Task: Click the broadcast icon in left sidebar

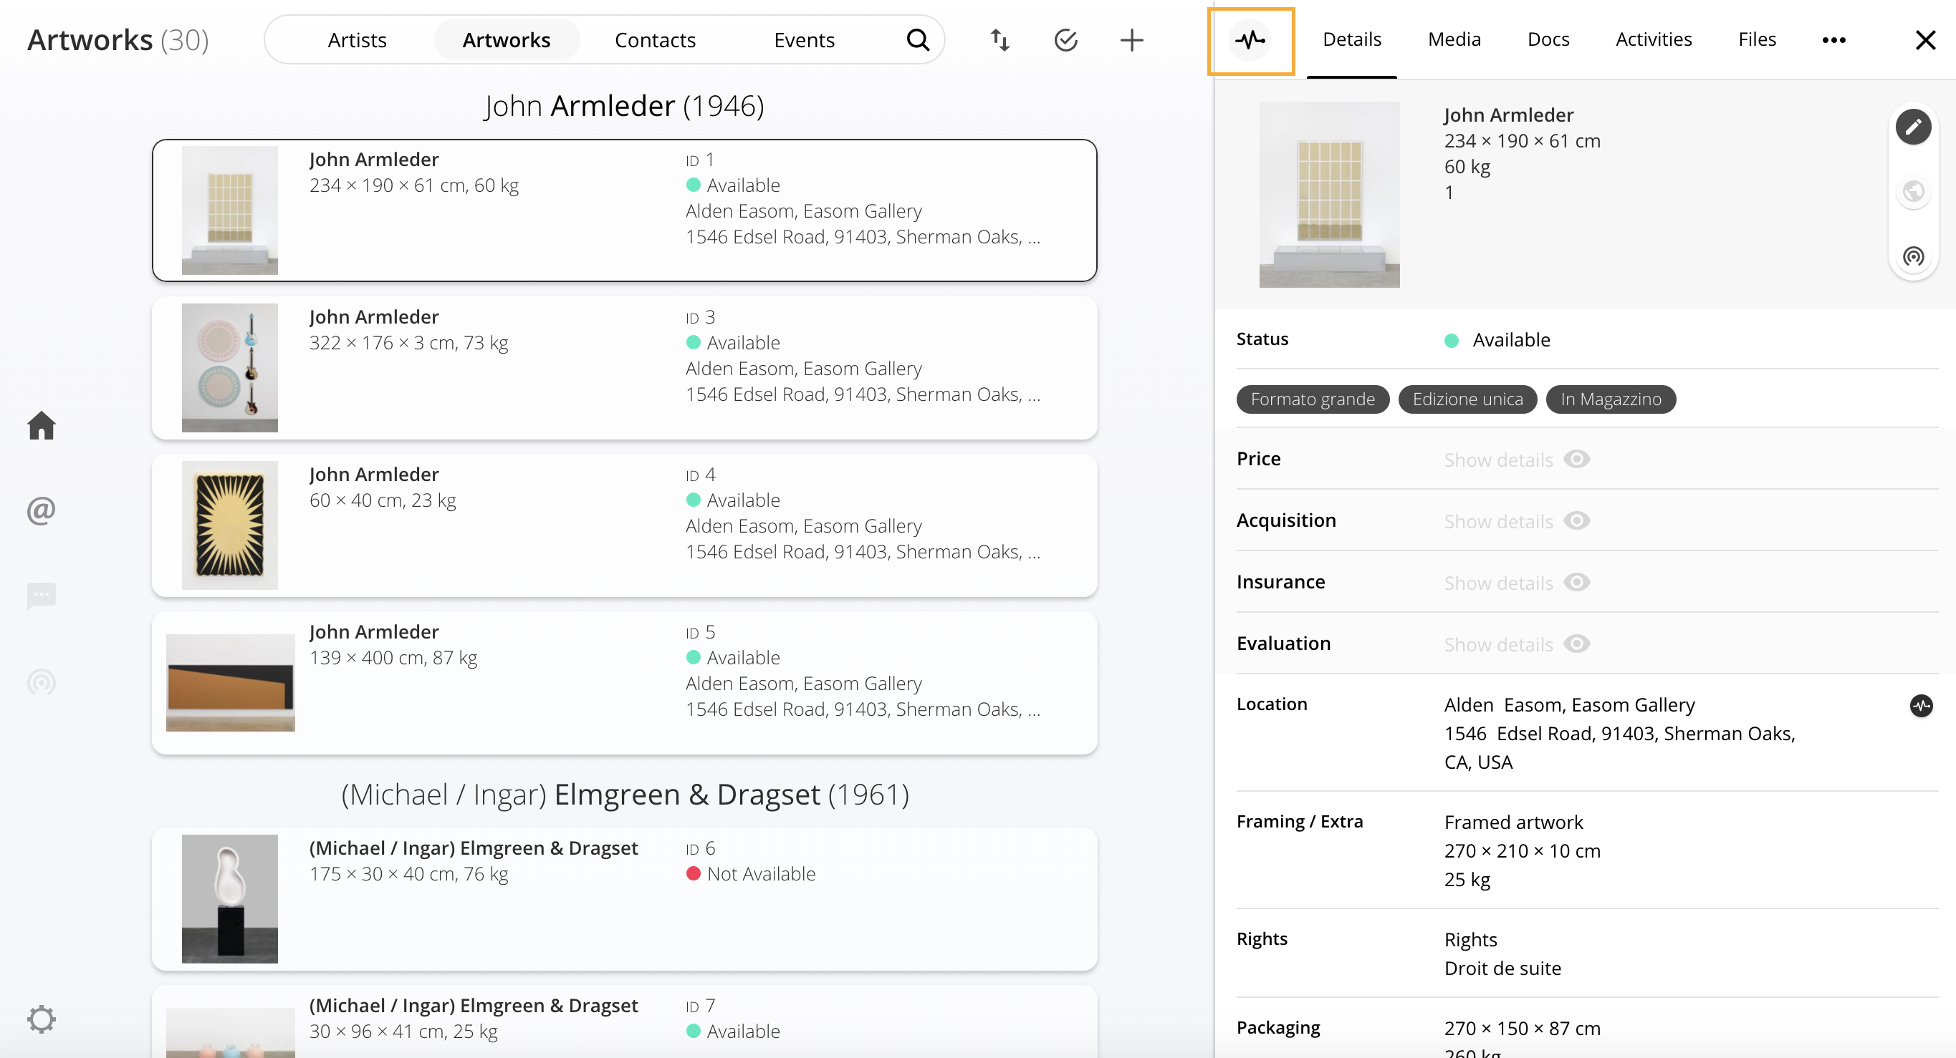Action: [x=41, y=683]
